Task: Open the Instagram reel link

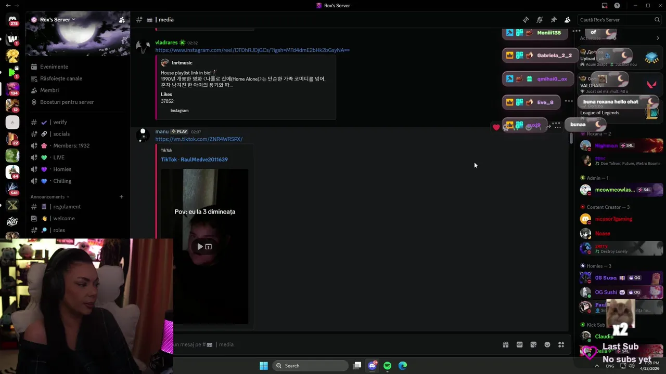Action: [x=252, y=50]
